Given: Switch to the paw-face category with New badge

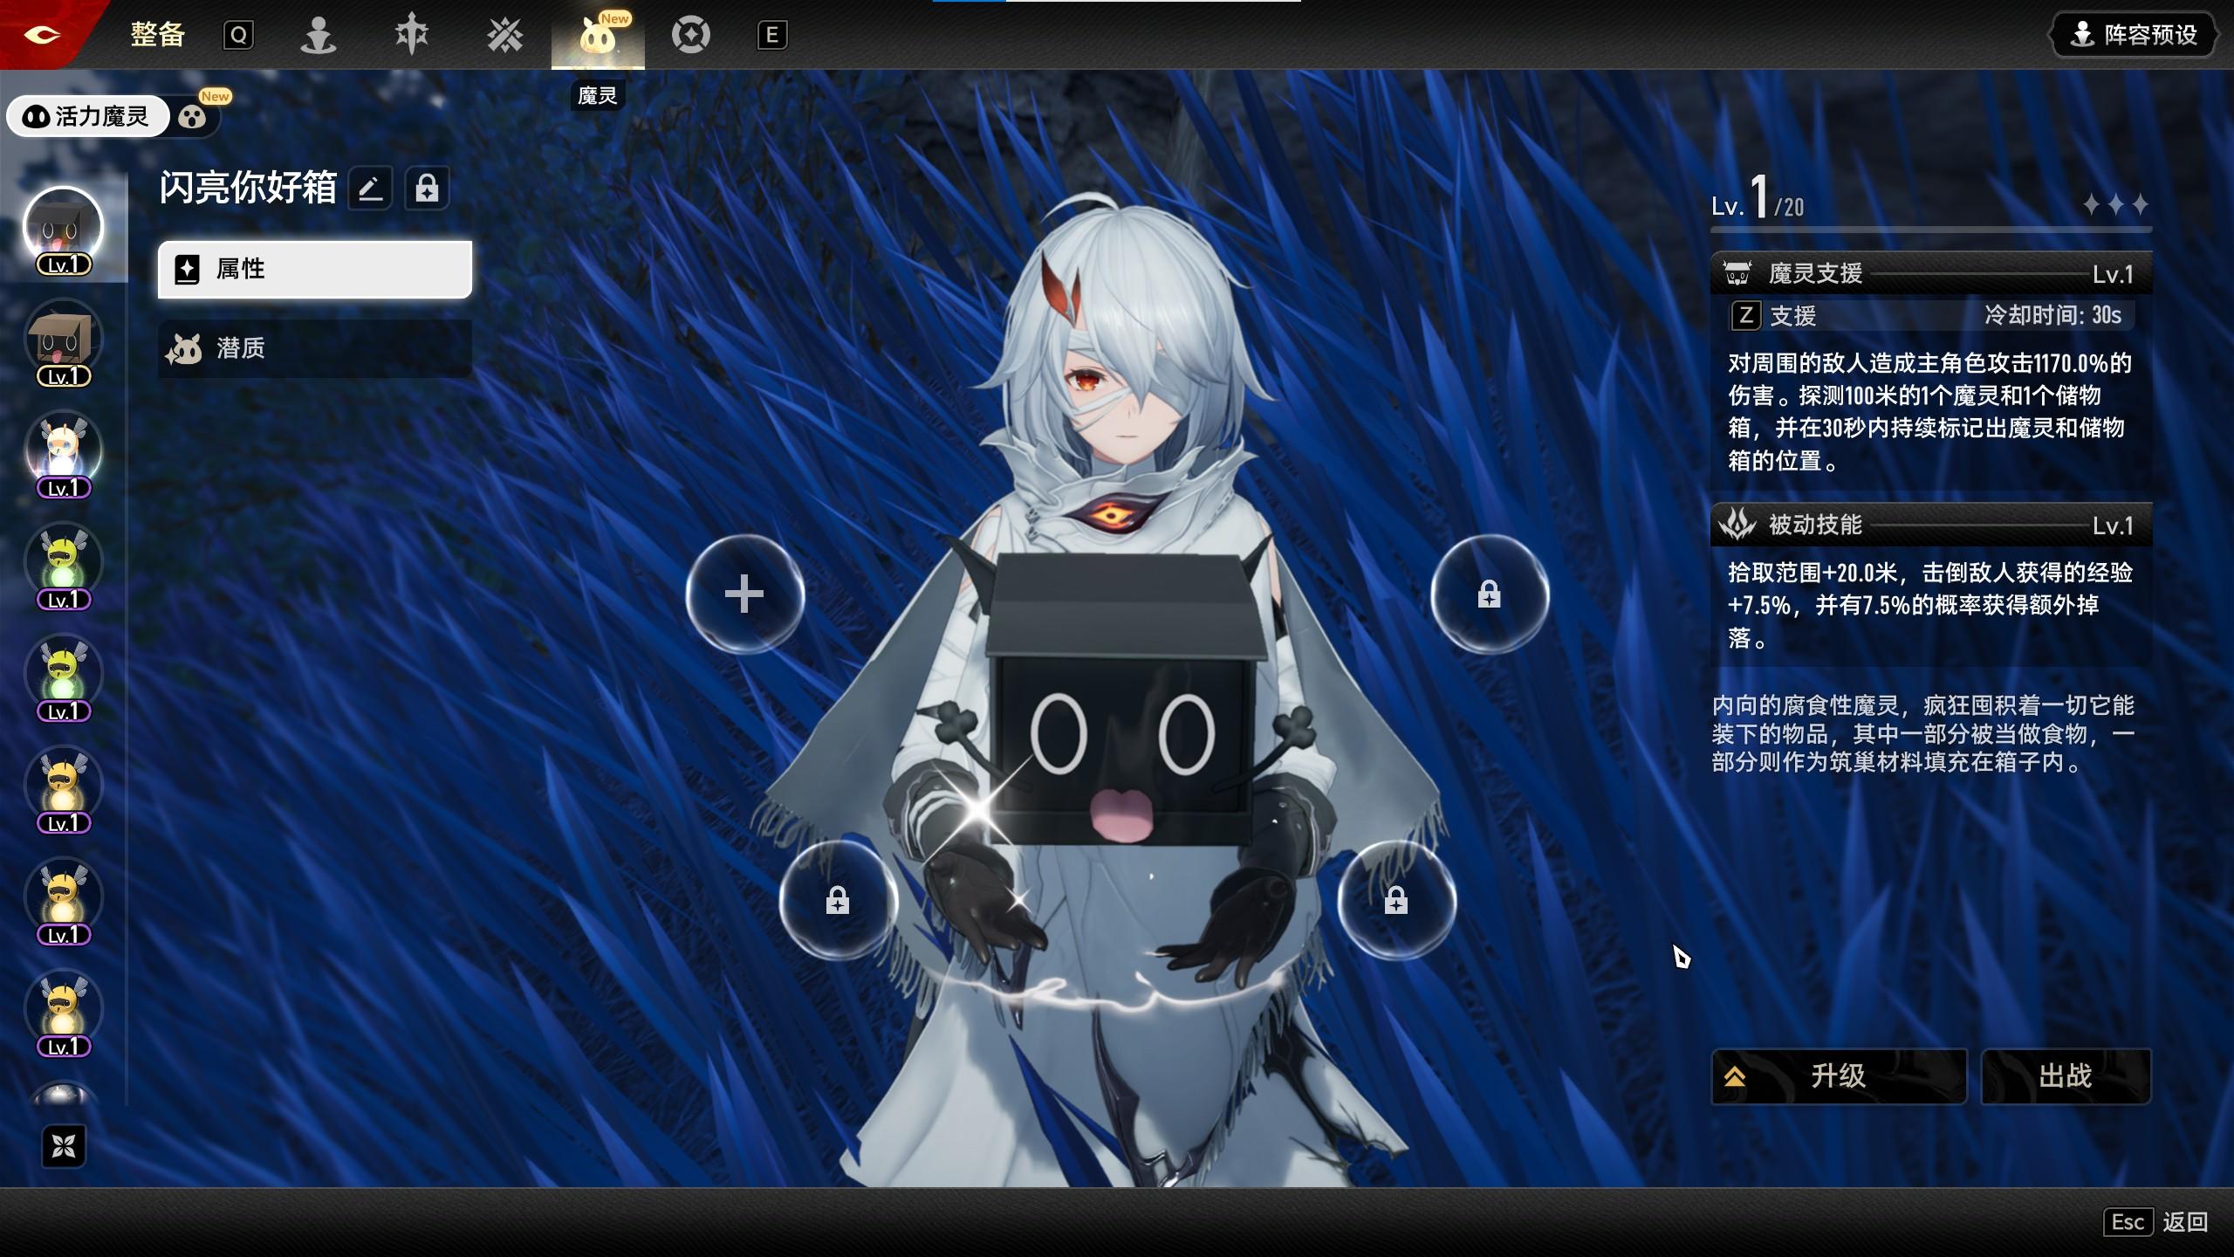Looking at the screenshot, I should (193, 116).
